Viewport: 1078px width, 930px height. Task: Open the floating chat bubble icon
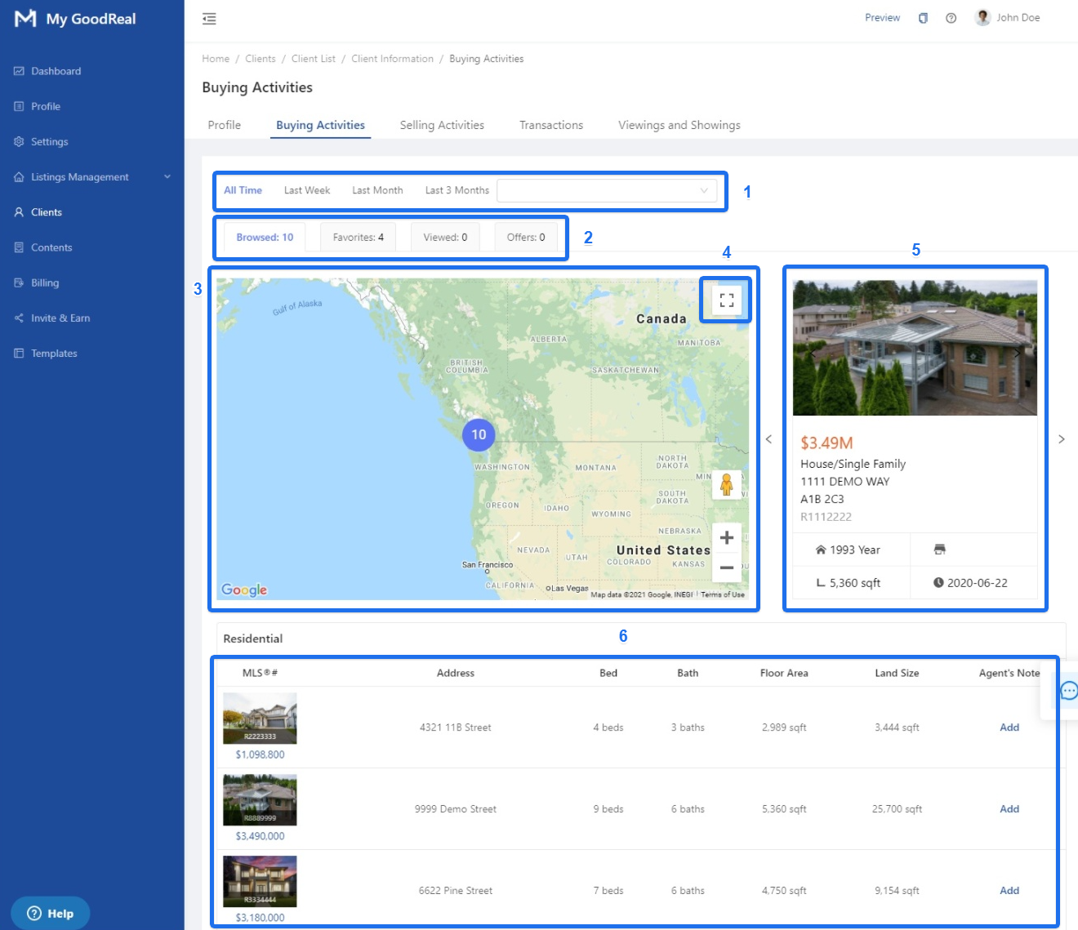pyautogui.click(x=1068, y=691)
